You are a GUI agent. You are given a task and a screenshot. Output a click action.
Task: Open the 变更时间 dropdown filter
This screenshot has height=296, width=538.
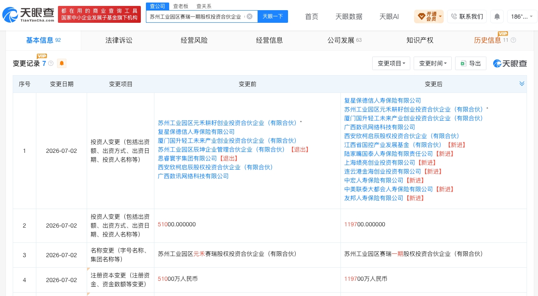tap(433, 63)
